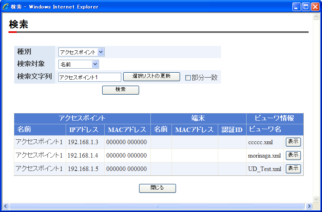Image resolution: width=322 pixels, height=212 pixels.
Task: Open the 種別 dropdown showing アクセスポイント
Action: click(82, 52)
